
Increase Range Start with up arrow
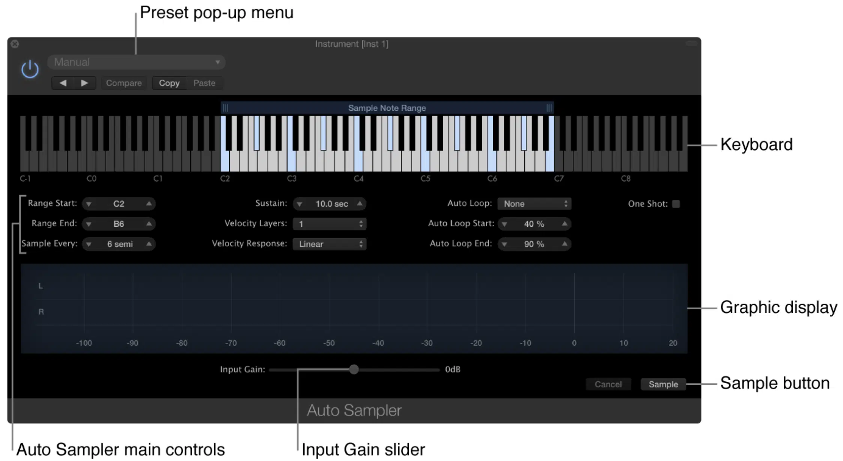[x=149, y=203]
